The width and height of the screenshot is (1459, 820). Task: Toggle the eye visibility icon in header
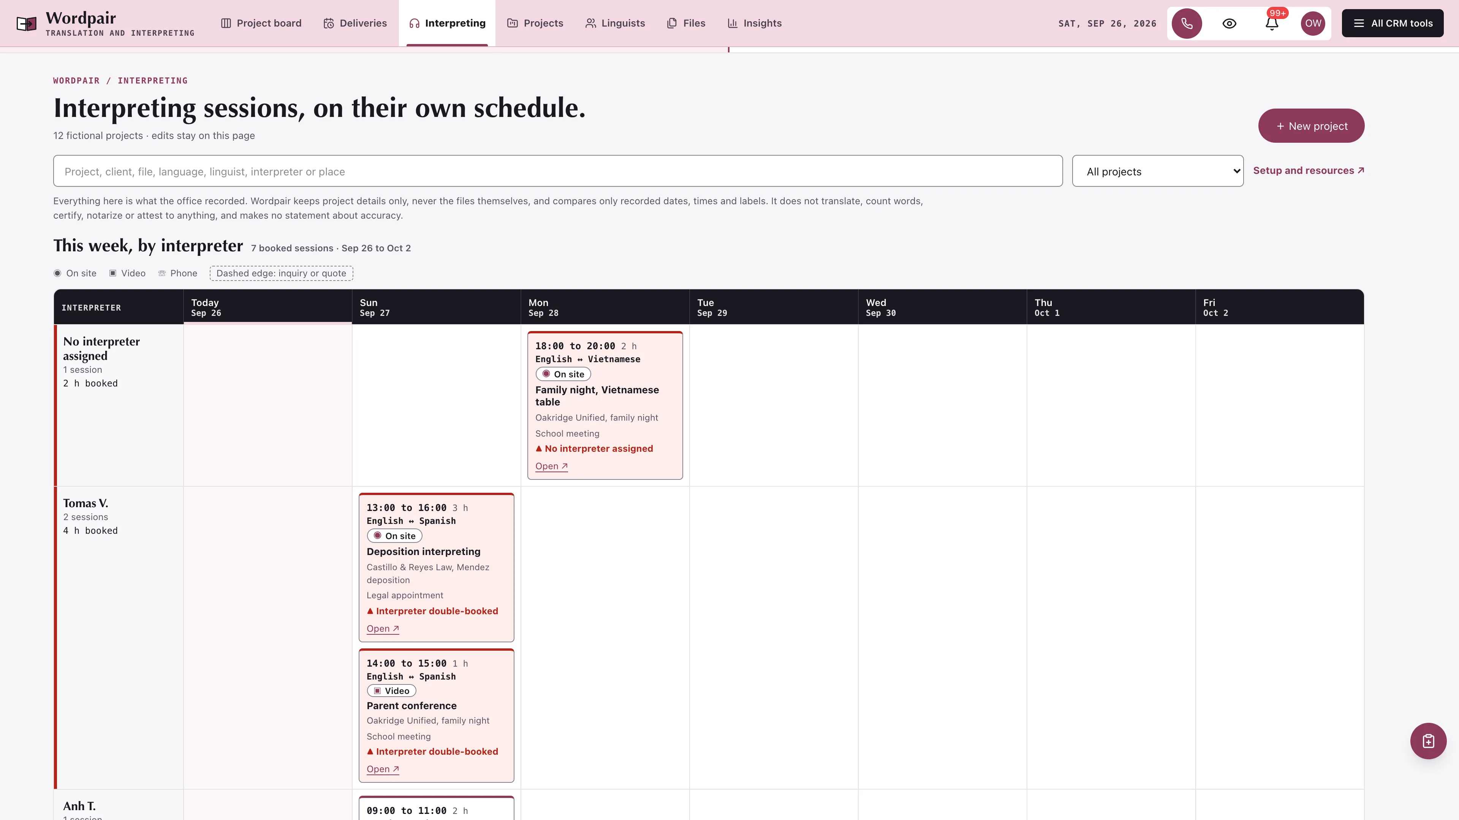pyautogui.click(x=1229, y=23)
